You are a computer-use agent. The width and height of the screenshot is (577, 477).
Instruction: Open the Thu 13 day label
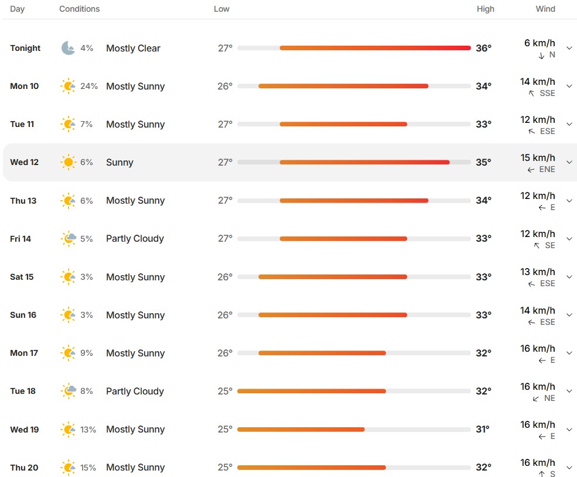[23, 200]
